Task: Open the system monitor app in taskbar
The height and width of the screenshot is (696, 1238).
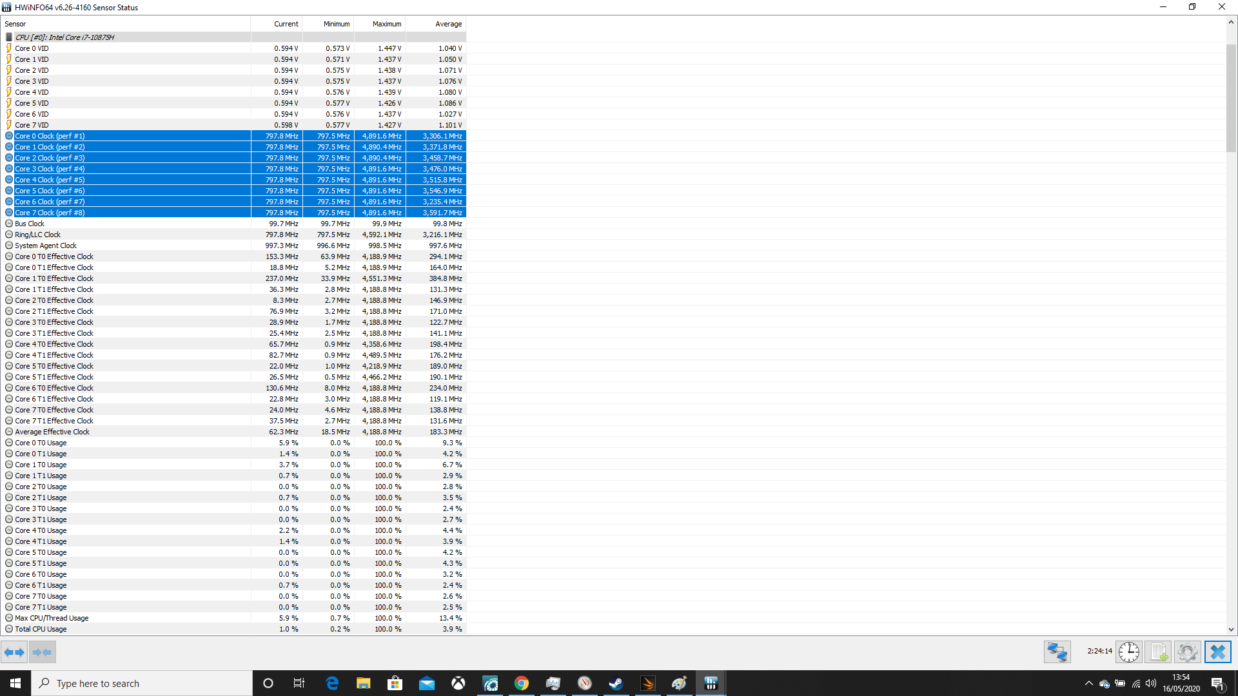Action: 553,683
